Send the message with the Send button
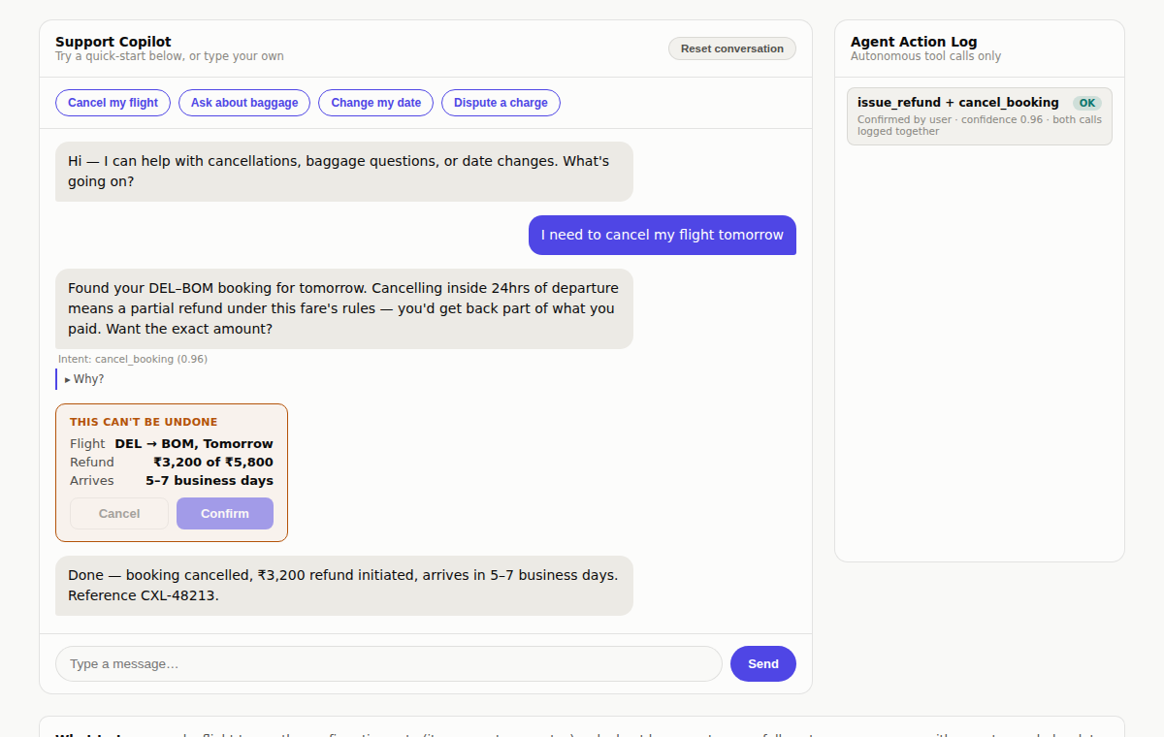1164x737 pixels. [763, 664]
